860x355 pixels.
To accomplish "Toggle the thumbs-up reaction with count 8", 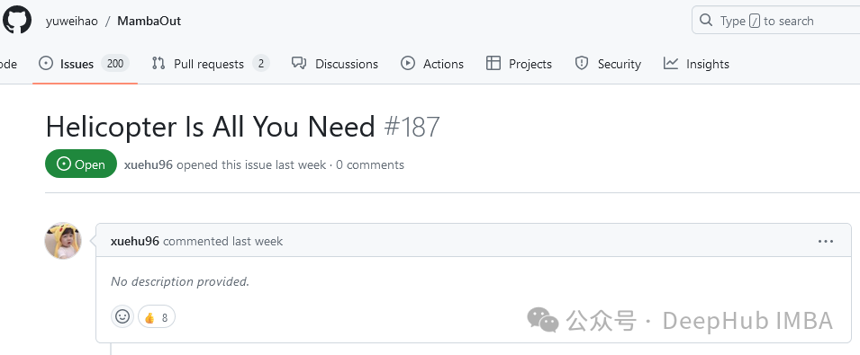I will pos(157,317).
